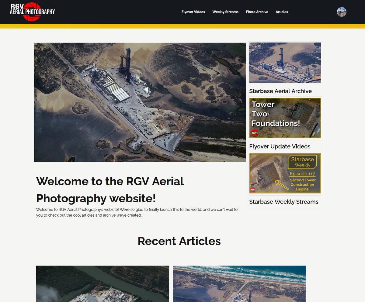Open the recent article image showing a river

(103, 284)
